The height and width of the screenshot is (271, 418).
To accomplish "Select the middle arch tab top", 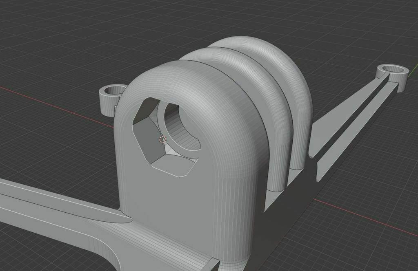I will pos(229,57).
